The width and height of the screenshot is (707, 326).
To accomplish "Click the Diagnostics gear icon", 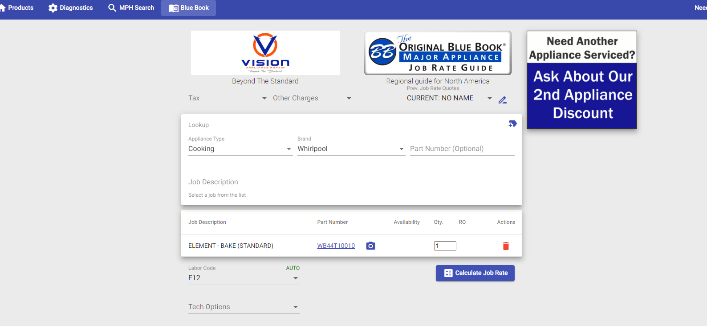I will pyautogui.click(x=53, y=8).
